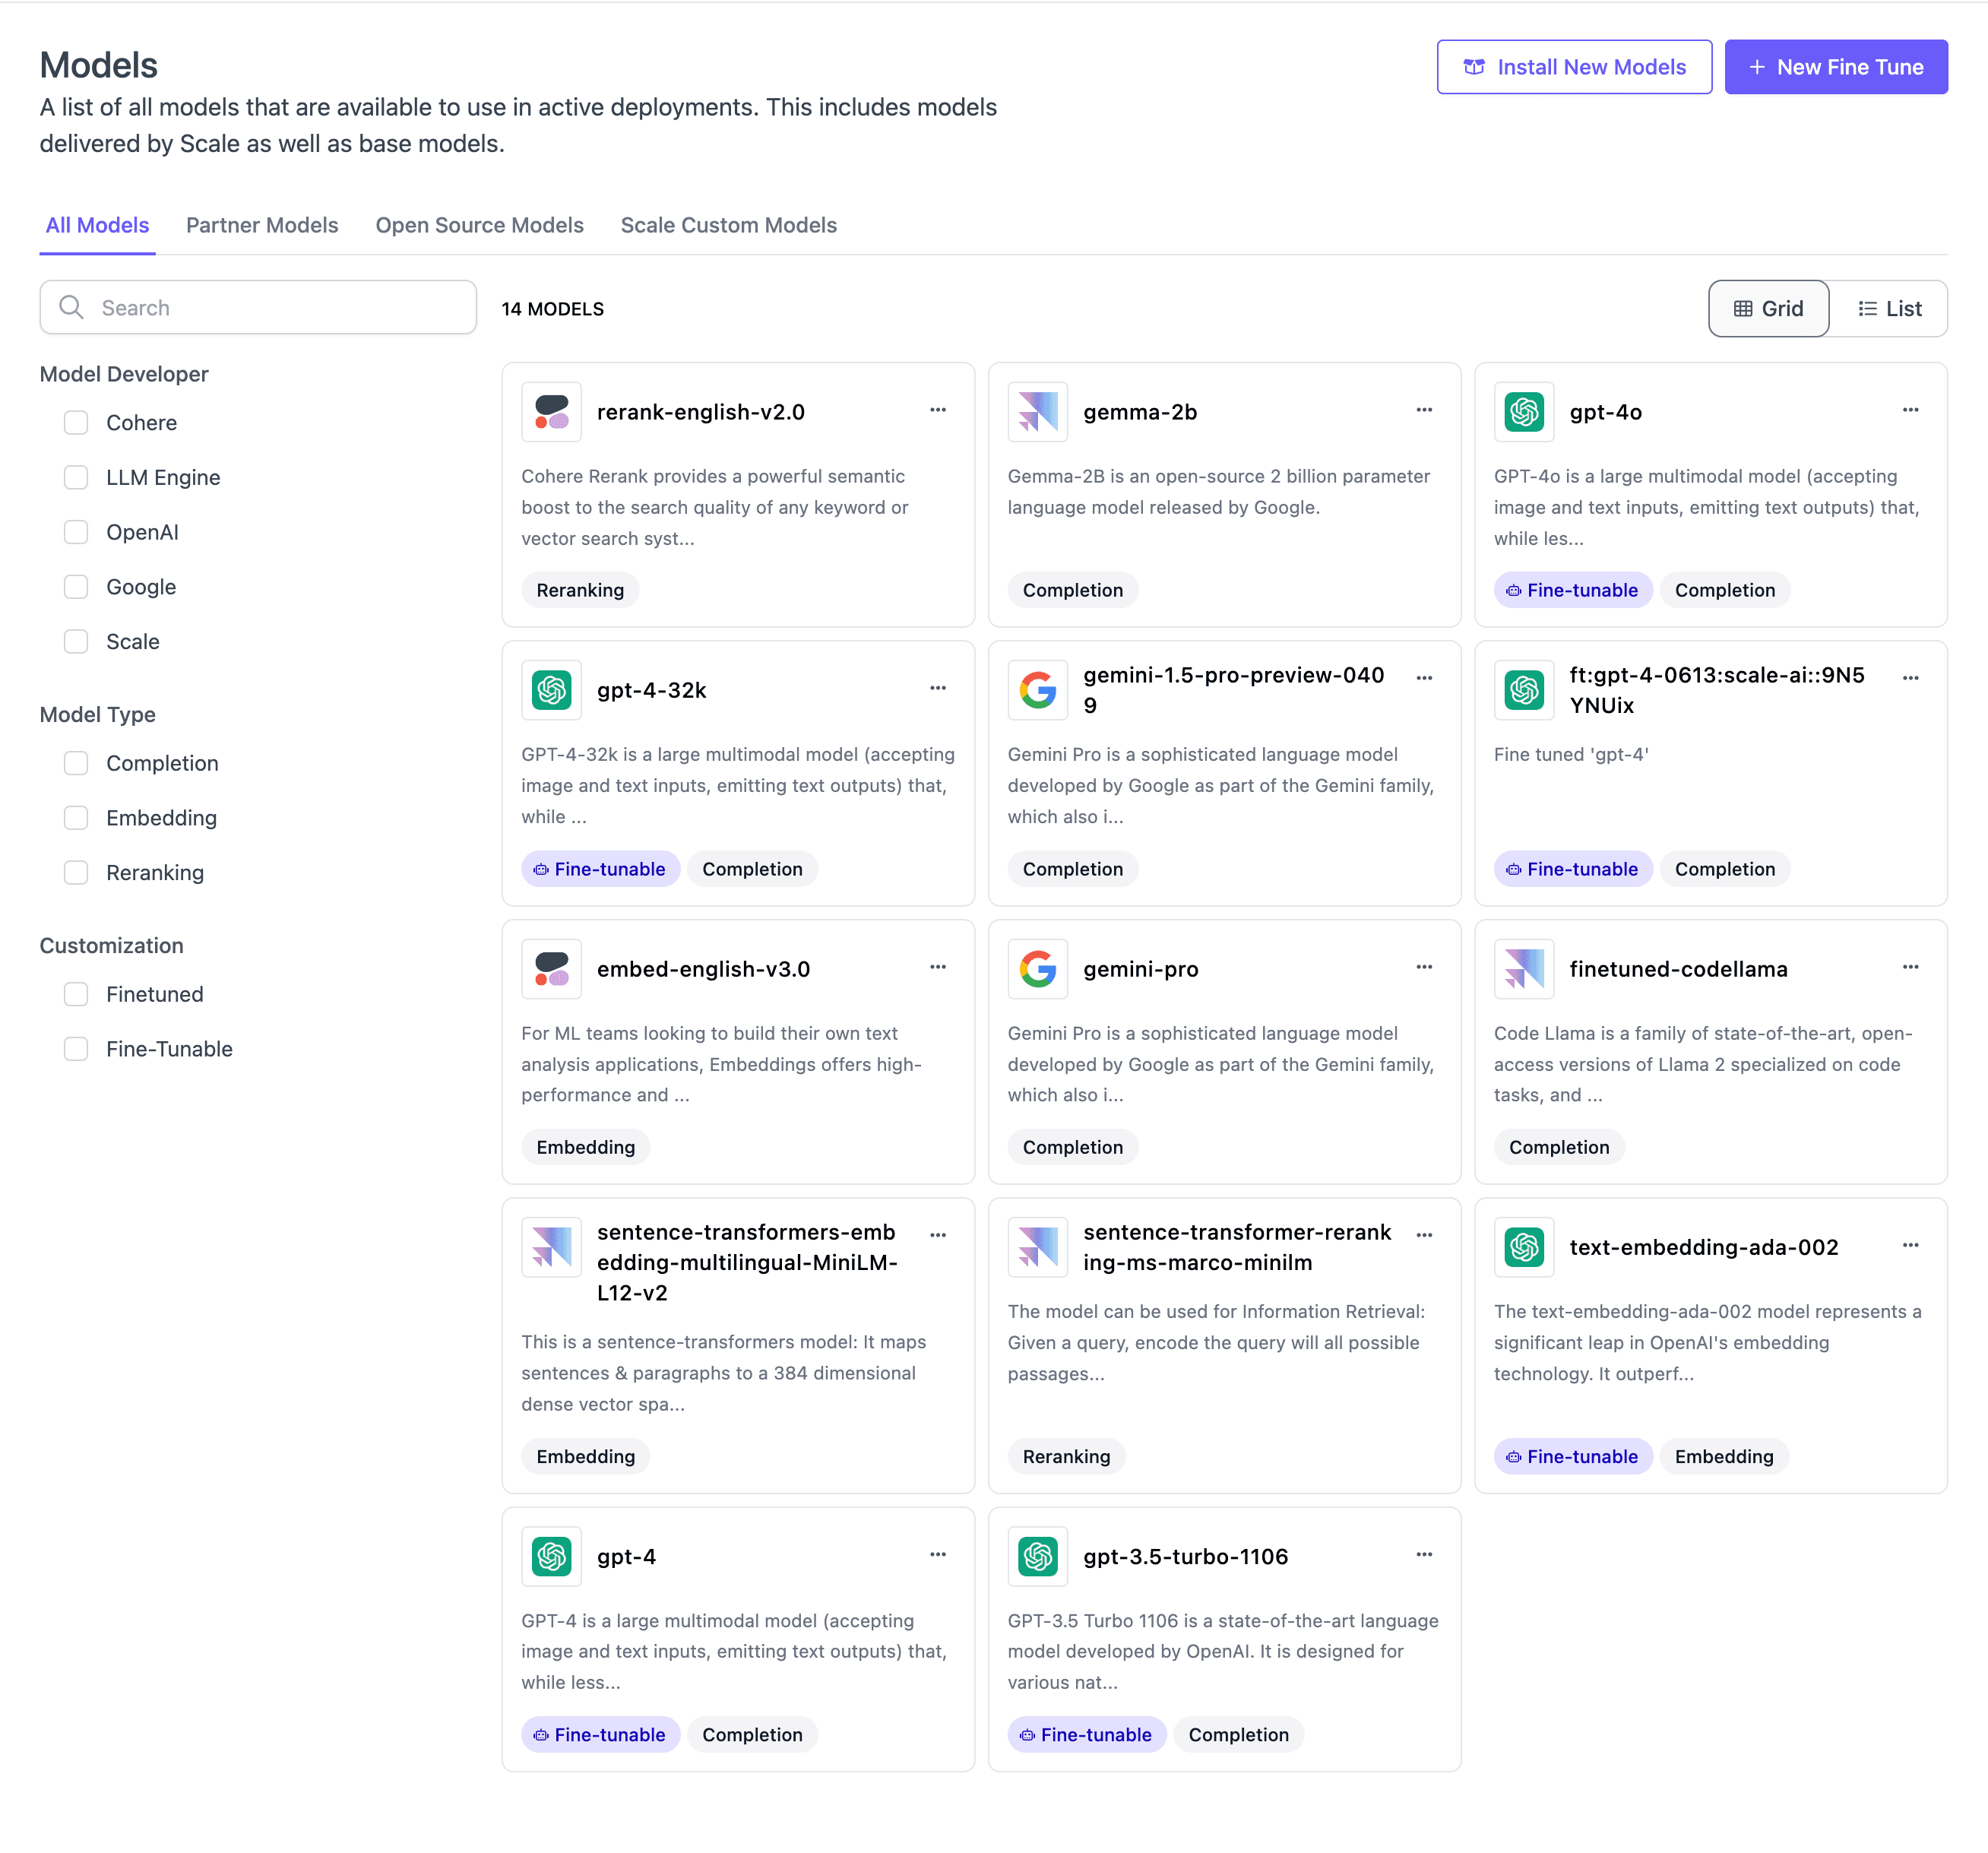Click the Fine-tunable tag on gpt-4-32k
Screen dimensions: 1988x1853
[x=600, y=869]
